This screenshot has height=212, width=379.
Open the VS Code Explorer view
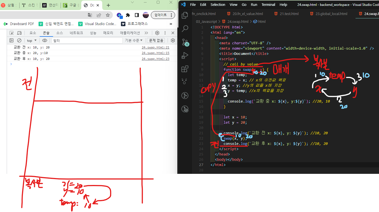pyautogui.click(x=185, y=16)
